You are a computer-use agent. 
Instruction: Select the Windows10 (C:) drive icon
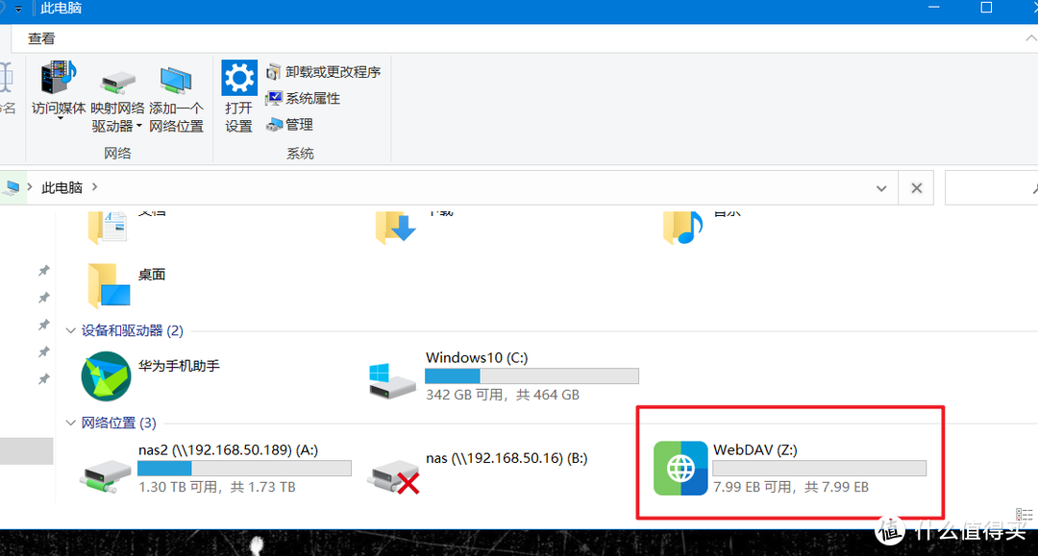coord(392,381)
